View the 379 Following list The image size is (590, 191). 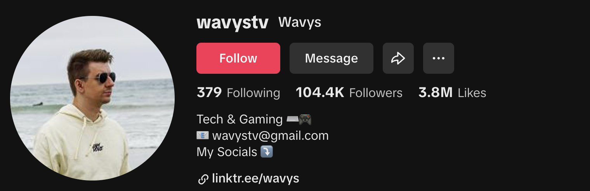click(238, 93)
